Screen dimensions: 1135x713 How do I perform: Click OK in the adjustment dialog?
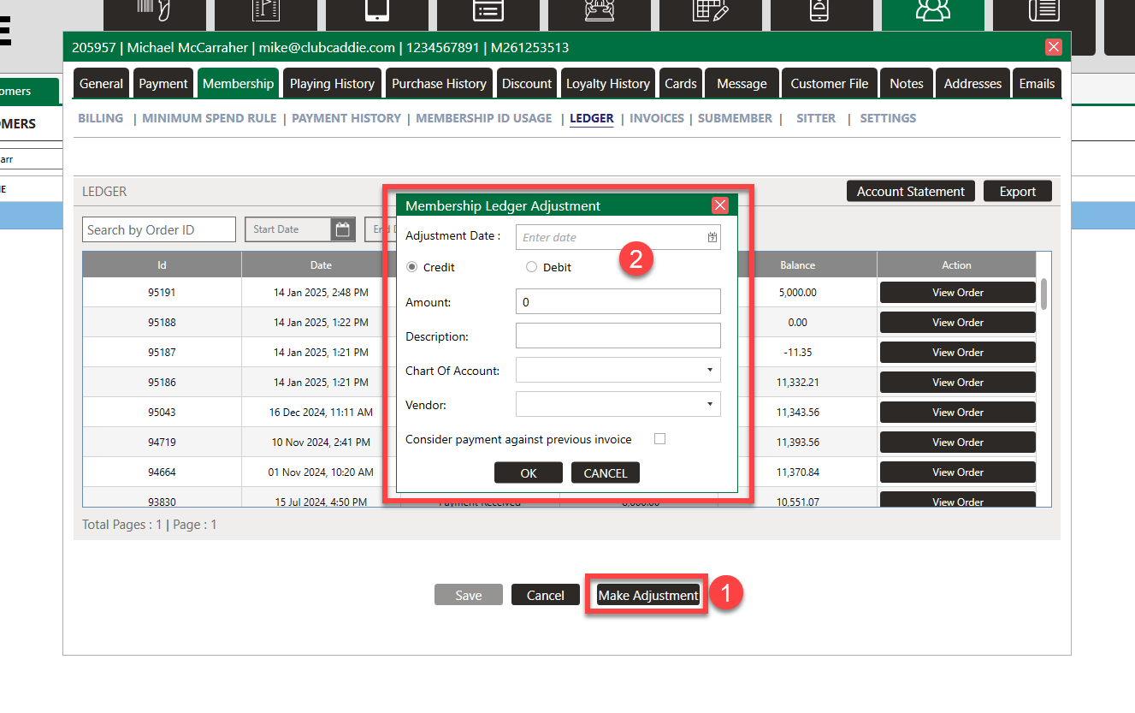[x=529, y=473]
